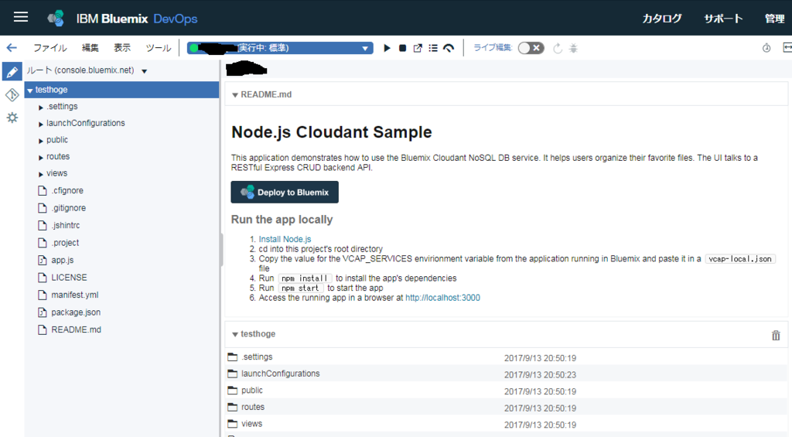Follow the Install Node.js link

(x=285, y=239)
